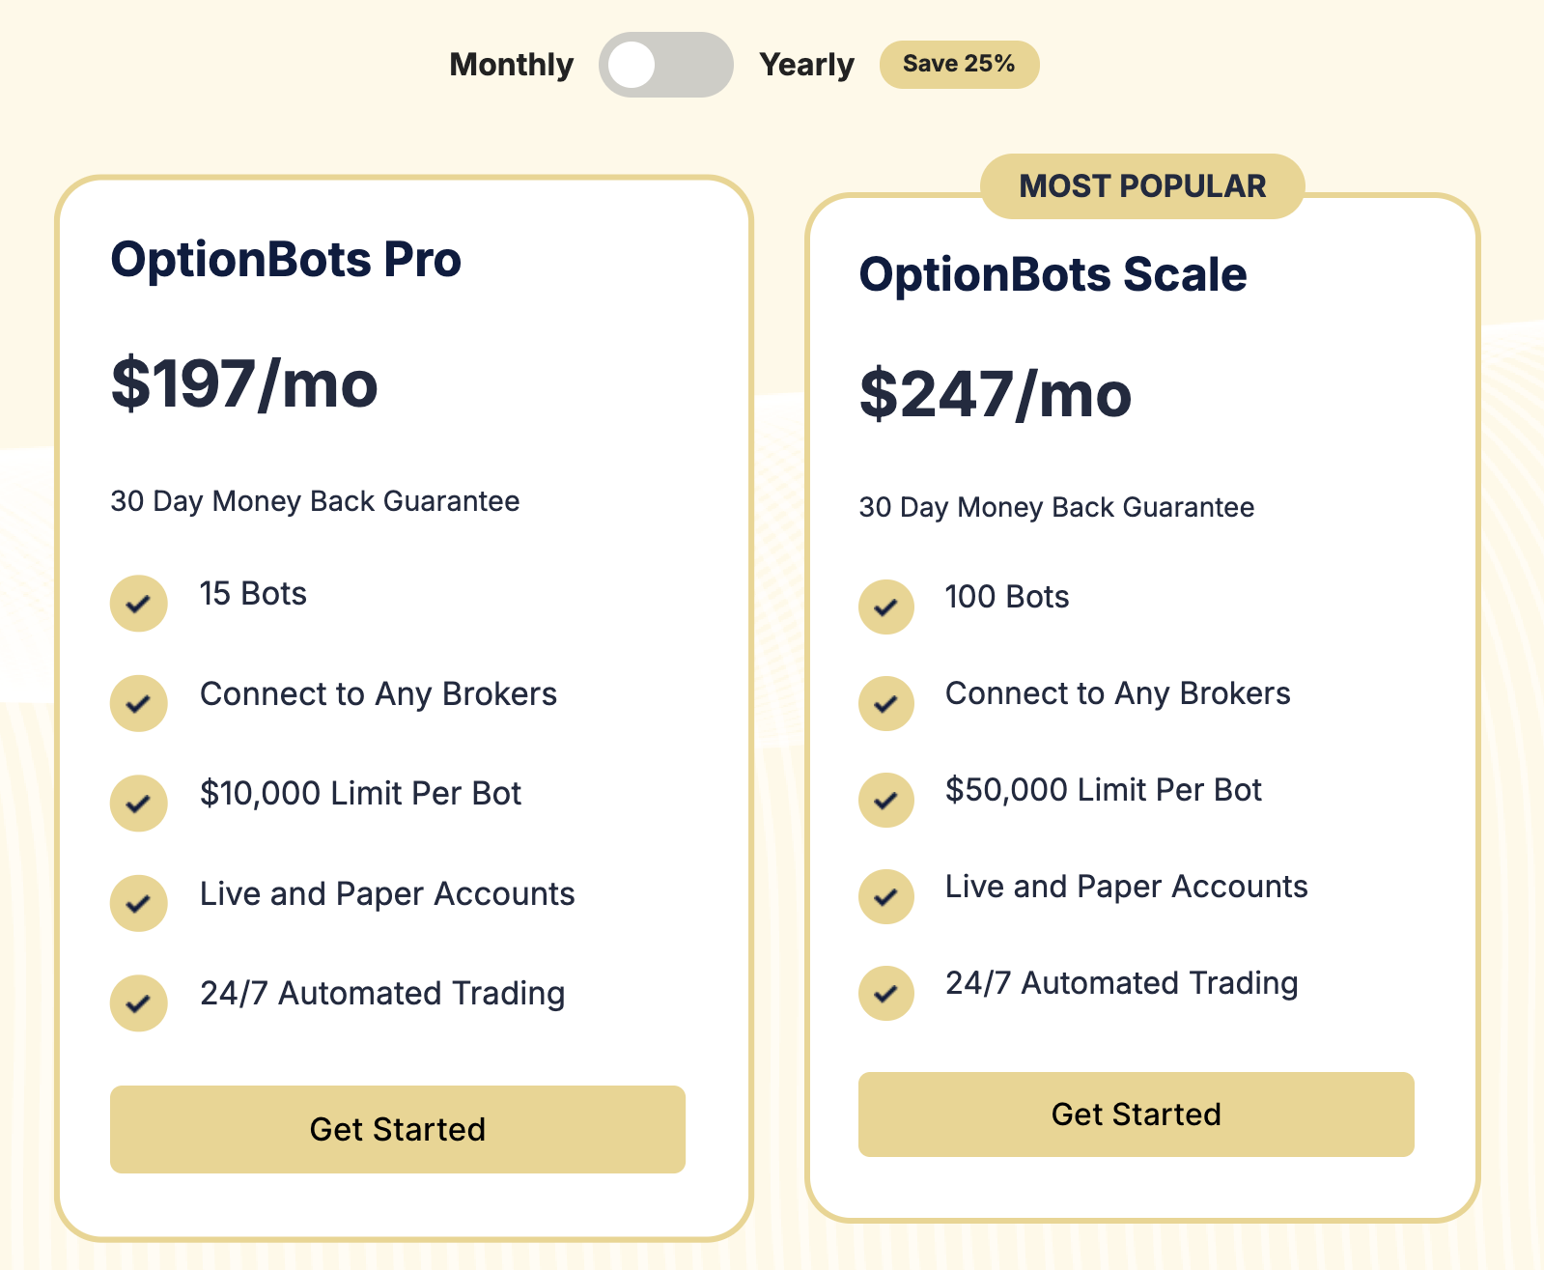Click the Scale plan Connect to Any Brokers checkmark
This screenshot has width=1544, height=1270.
click(886, 704)
